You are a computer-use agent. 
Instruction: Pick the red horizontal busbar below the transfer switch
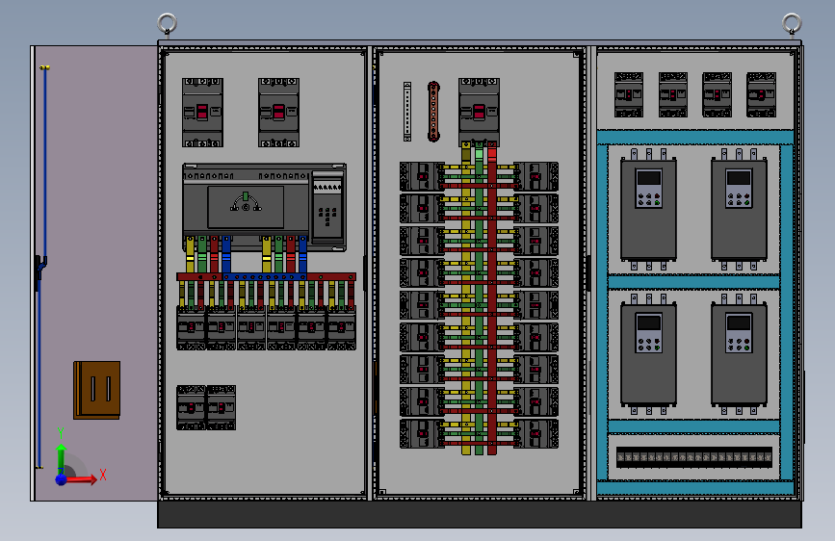click(266, 277)
